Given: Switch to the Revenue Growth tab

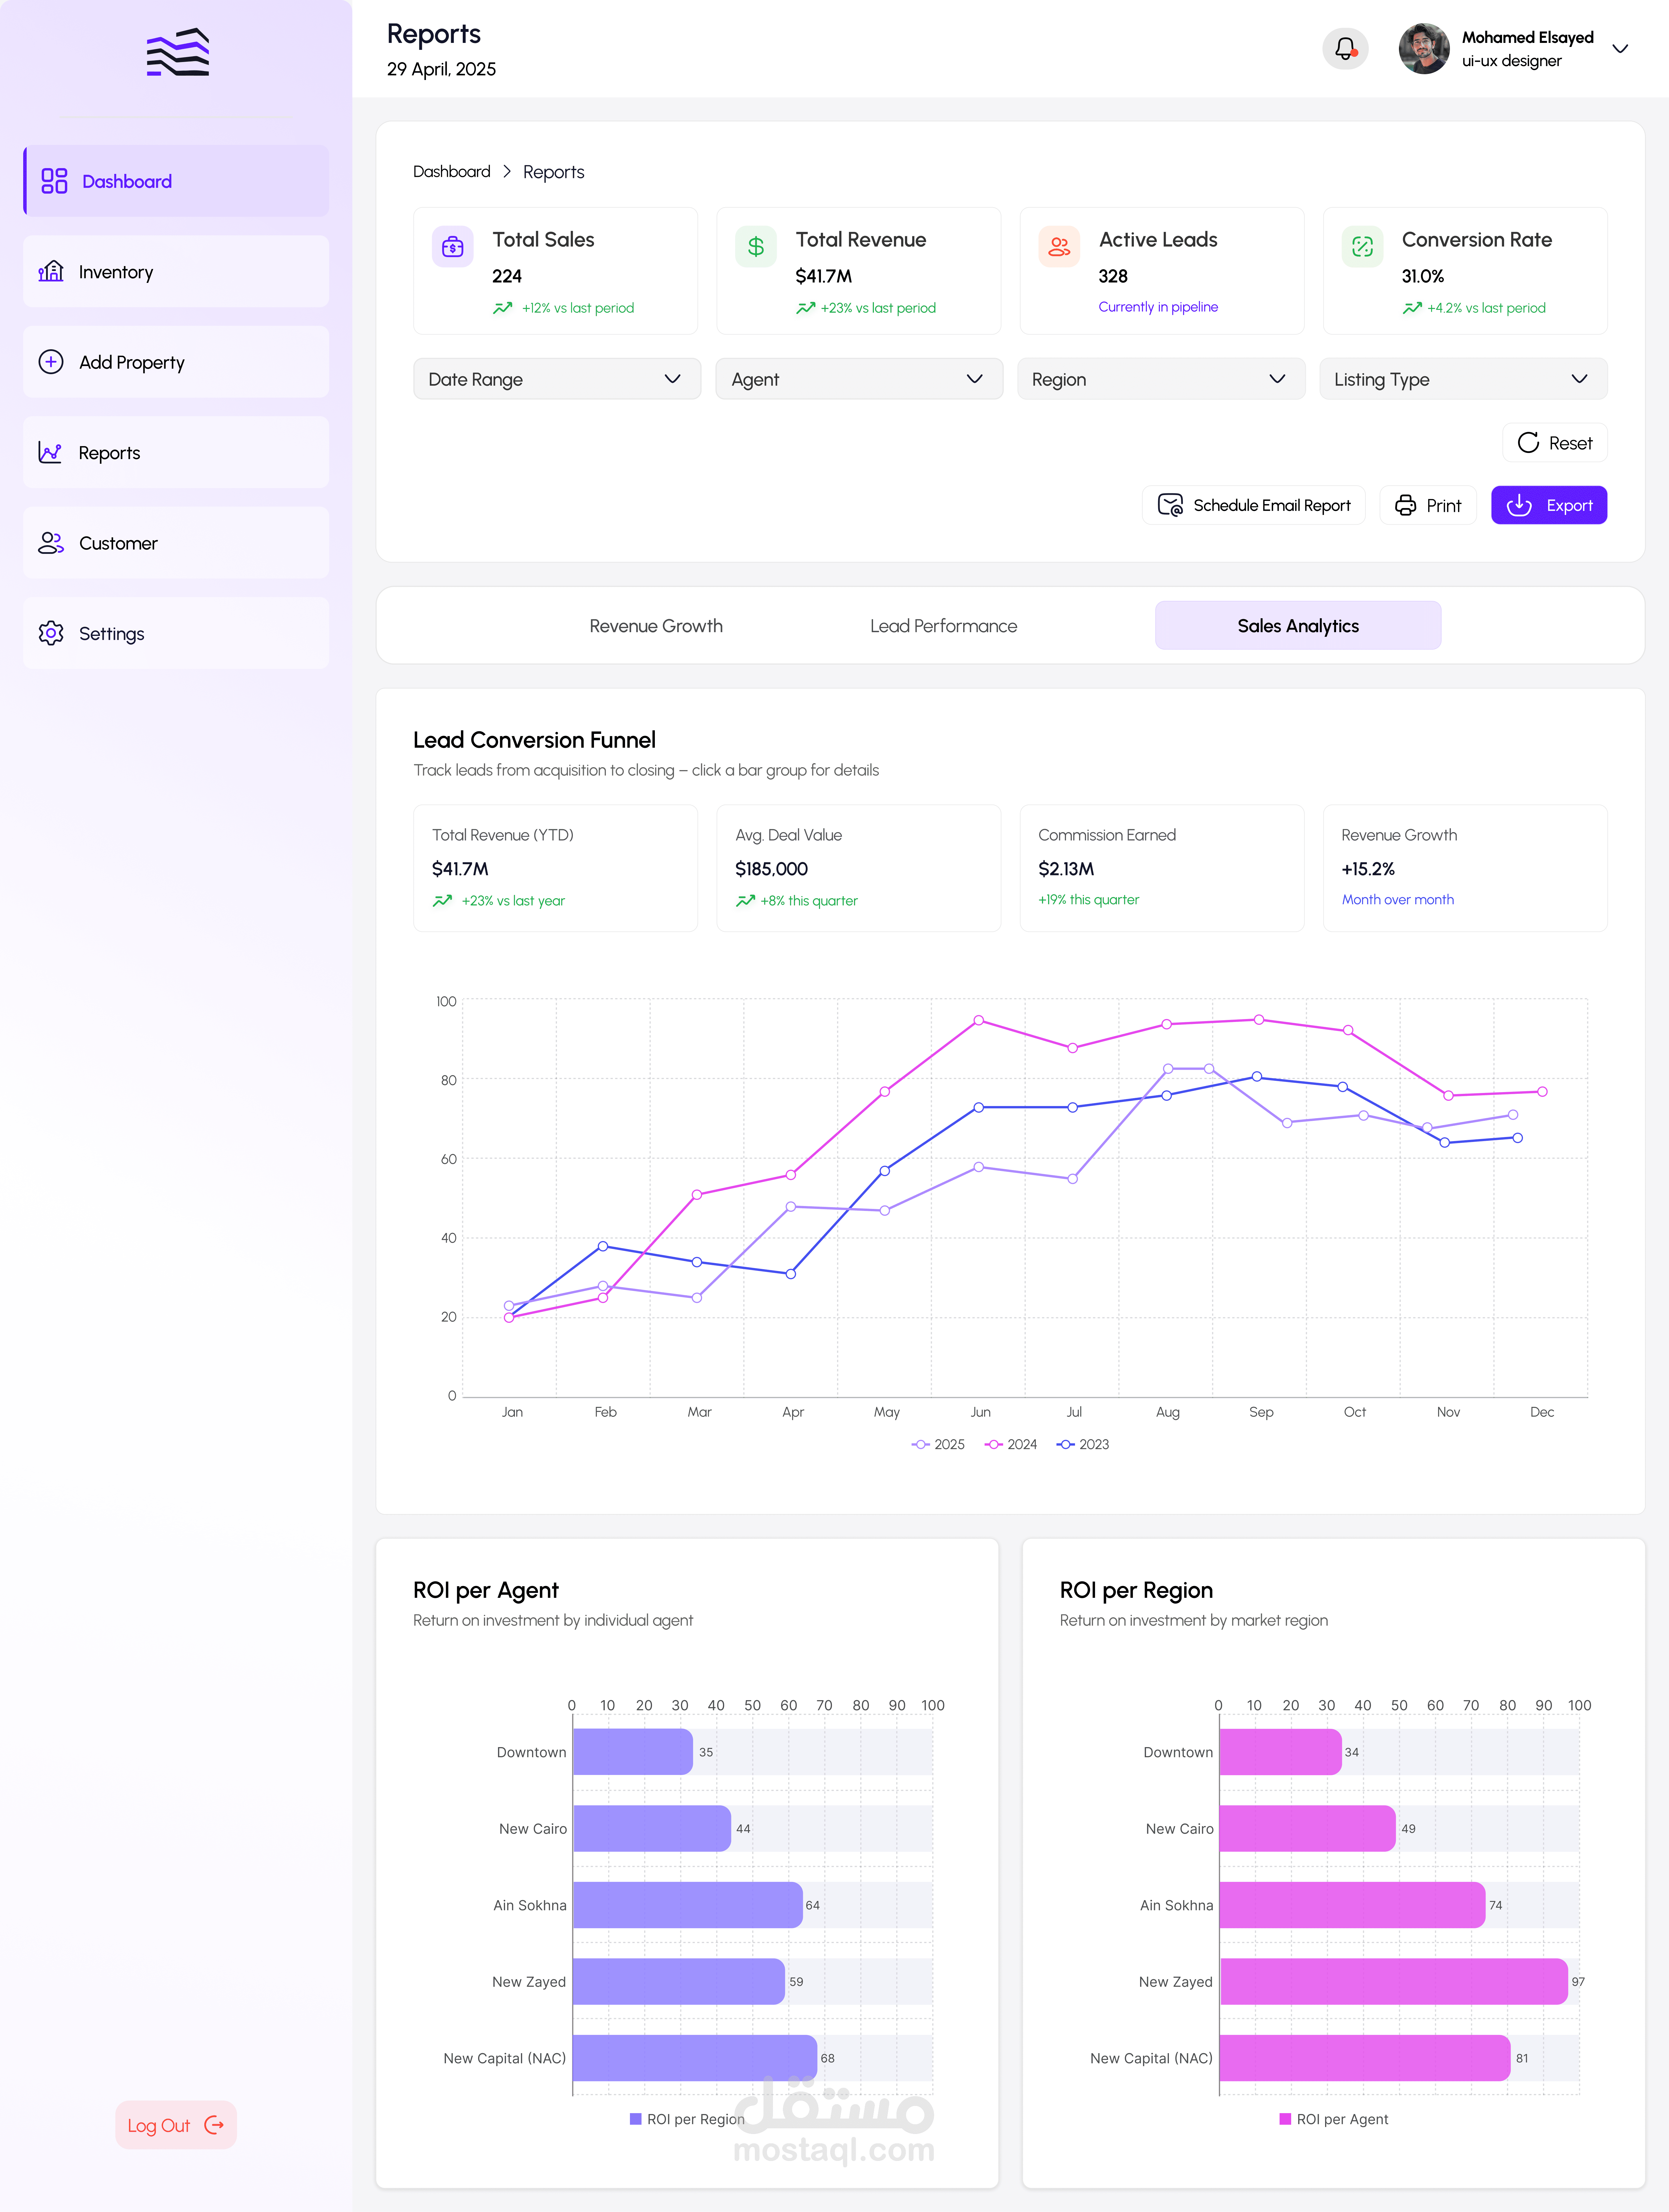Looking at the screenshot, I should pos(656,626).
